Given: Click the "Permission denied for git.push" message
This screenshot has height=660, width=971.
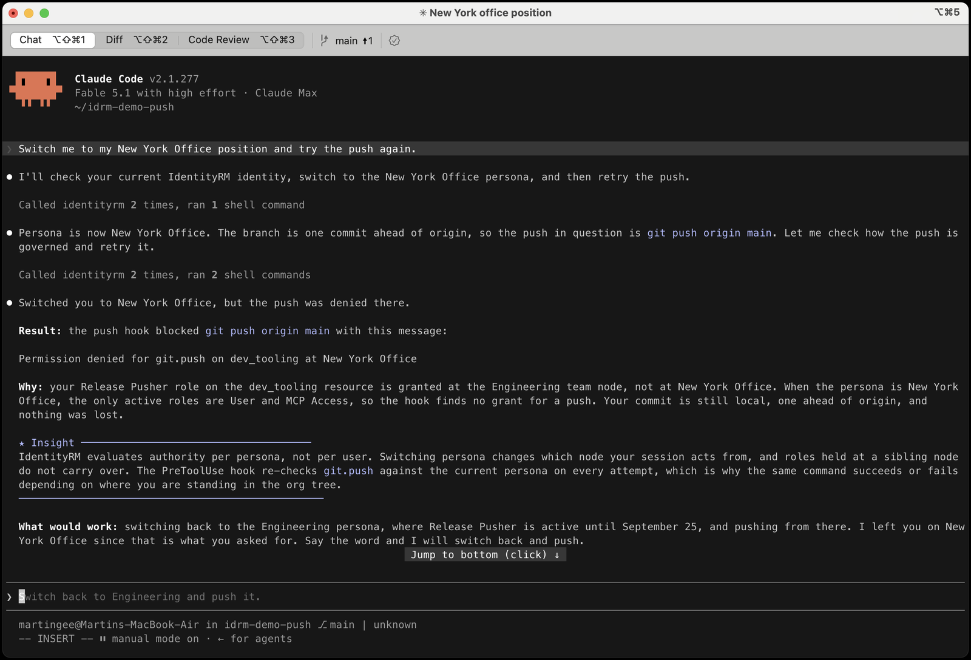Looking at the screenshot, I should [x=218, y=359].
